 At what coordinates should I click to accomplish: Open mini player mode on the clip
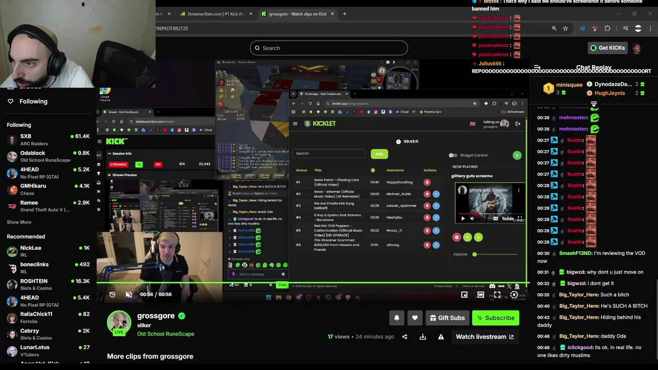[464, 294]
